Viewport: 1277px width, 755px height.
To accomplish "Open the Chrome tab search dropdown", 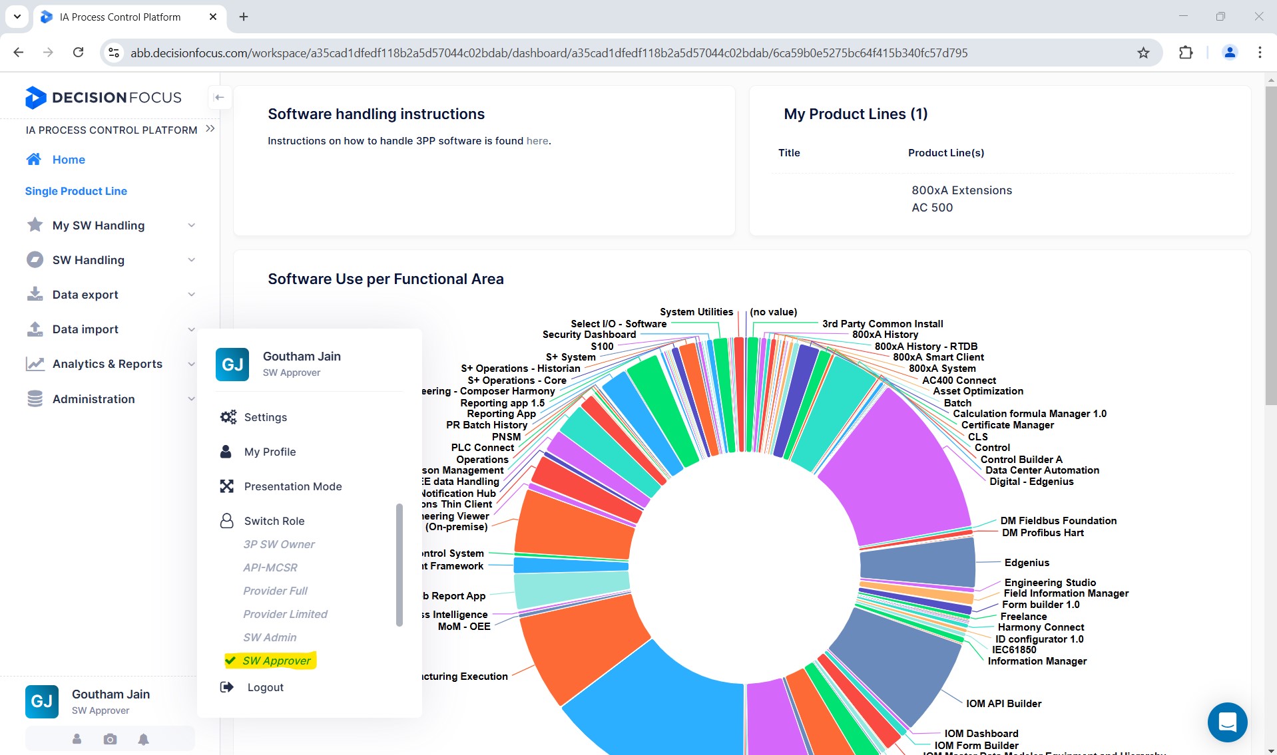I will click(17, 17).
